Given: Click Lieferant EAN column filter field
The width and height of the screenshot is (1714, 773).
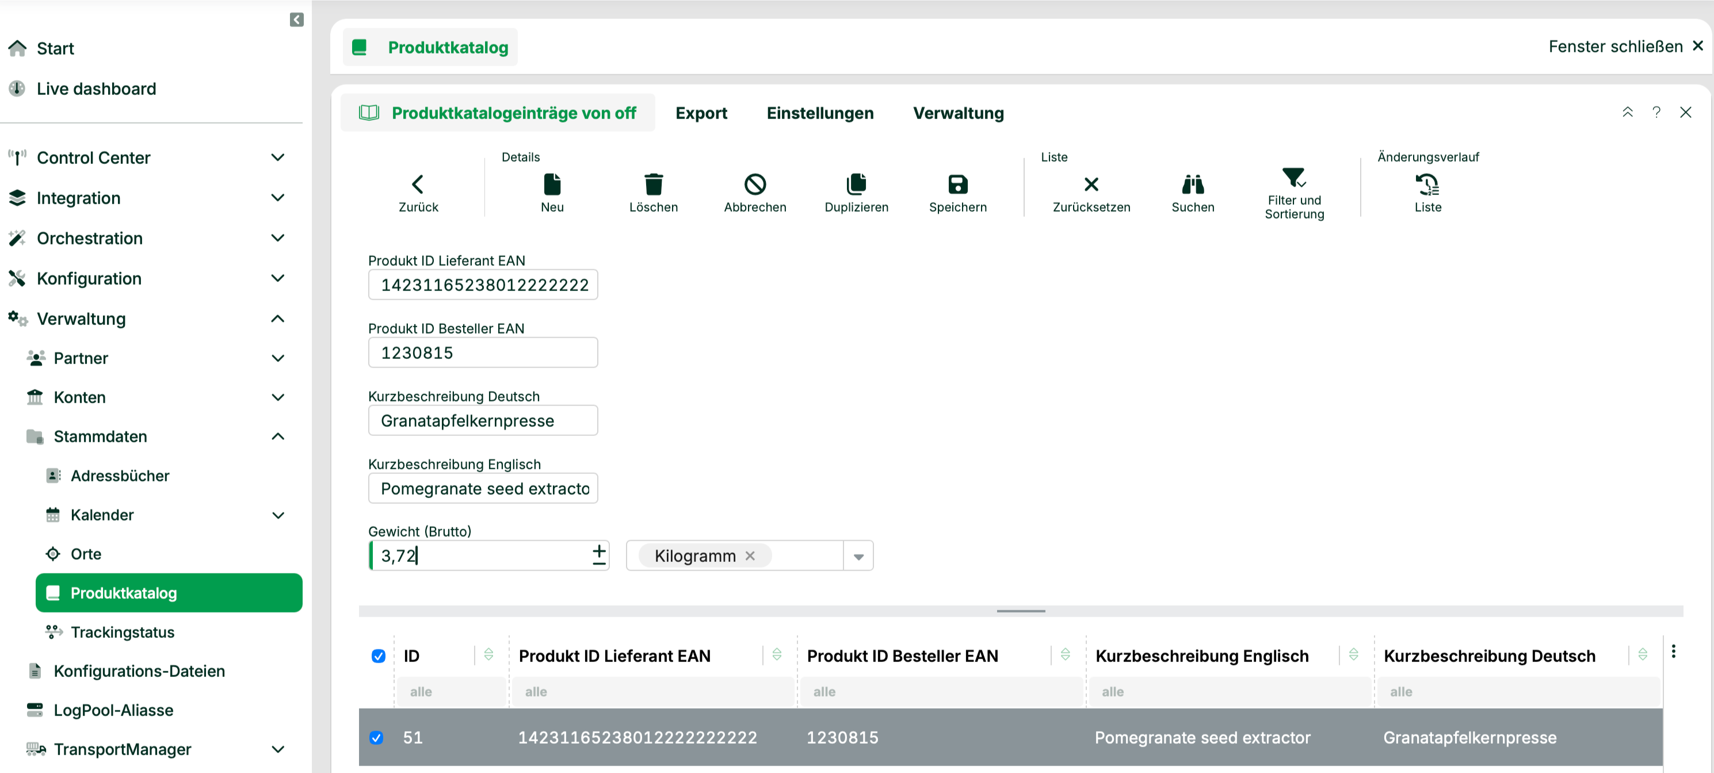Looking at the screenshot, I should (654, 692).
